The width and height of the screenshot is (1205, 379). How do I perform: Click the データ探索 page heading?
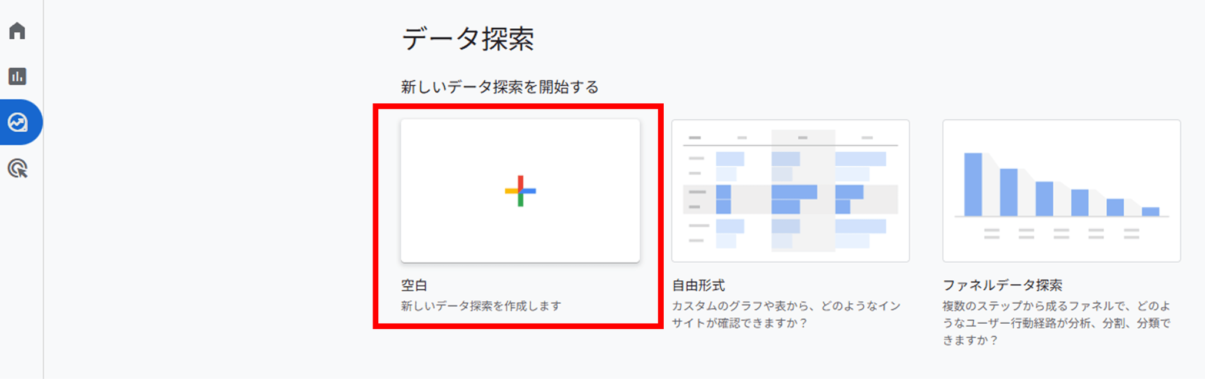468,39
